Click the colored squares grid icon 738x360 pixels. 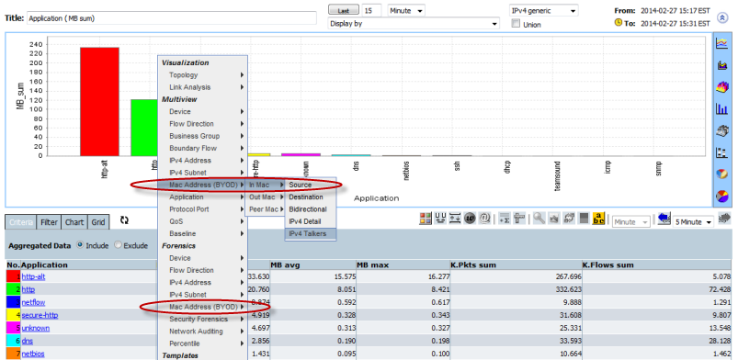pos(426,219)
